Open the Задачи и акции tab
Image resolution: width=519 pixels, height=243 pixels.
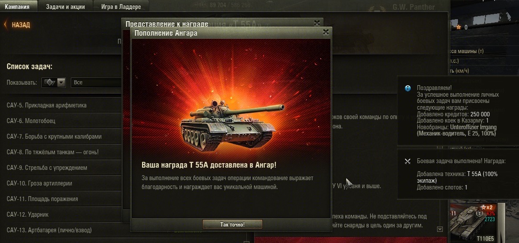coord(65,6)
